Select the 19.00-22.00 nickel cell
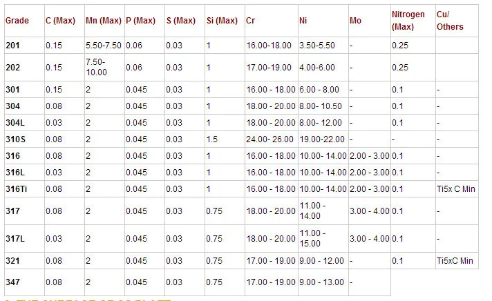The image size is (492, 301). [x=321, y=139]
